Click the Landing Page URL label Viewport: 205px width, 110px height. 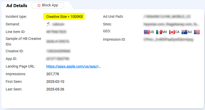(x=21, y=67)
